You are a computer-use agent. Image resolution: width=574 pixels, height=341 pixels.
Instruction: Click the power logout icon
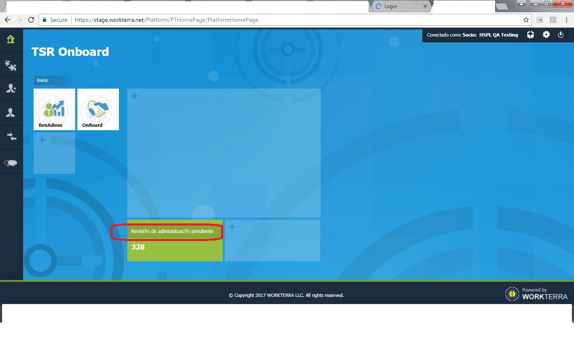pos(561,35)
